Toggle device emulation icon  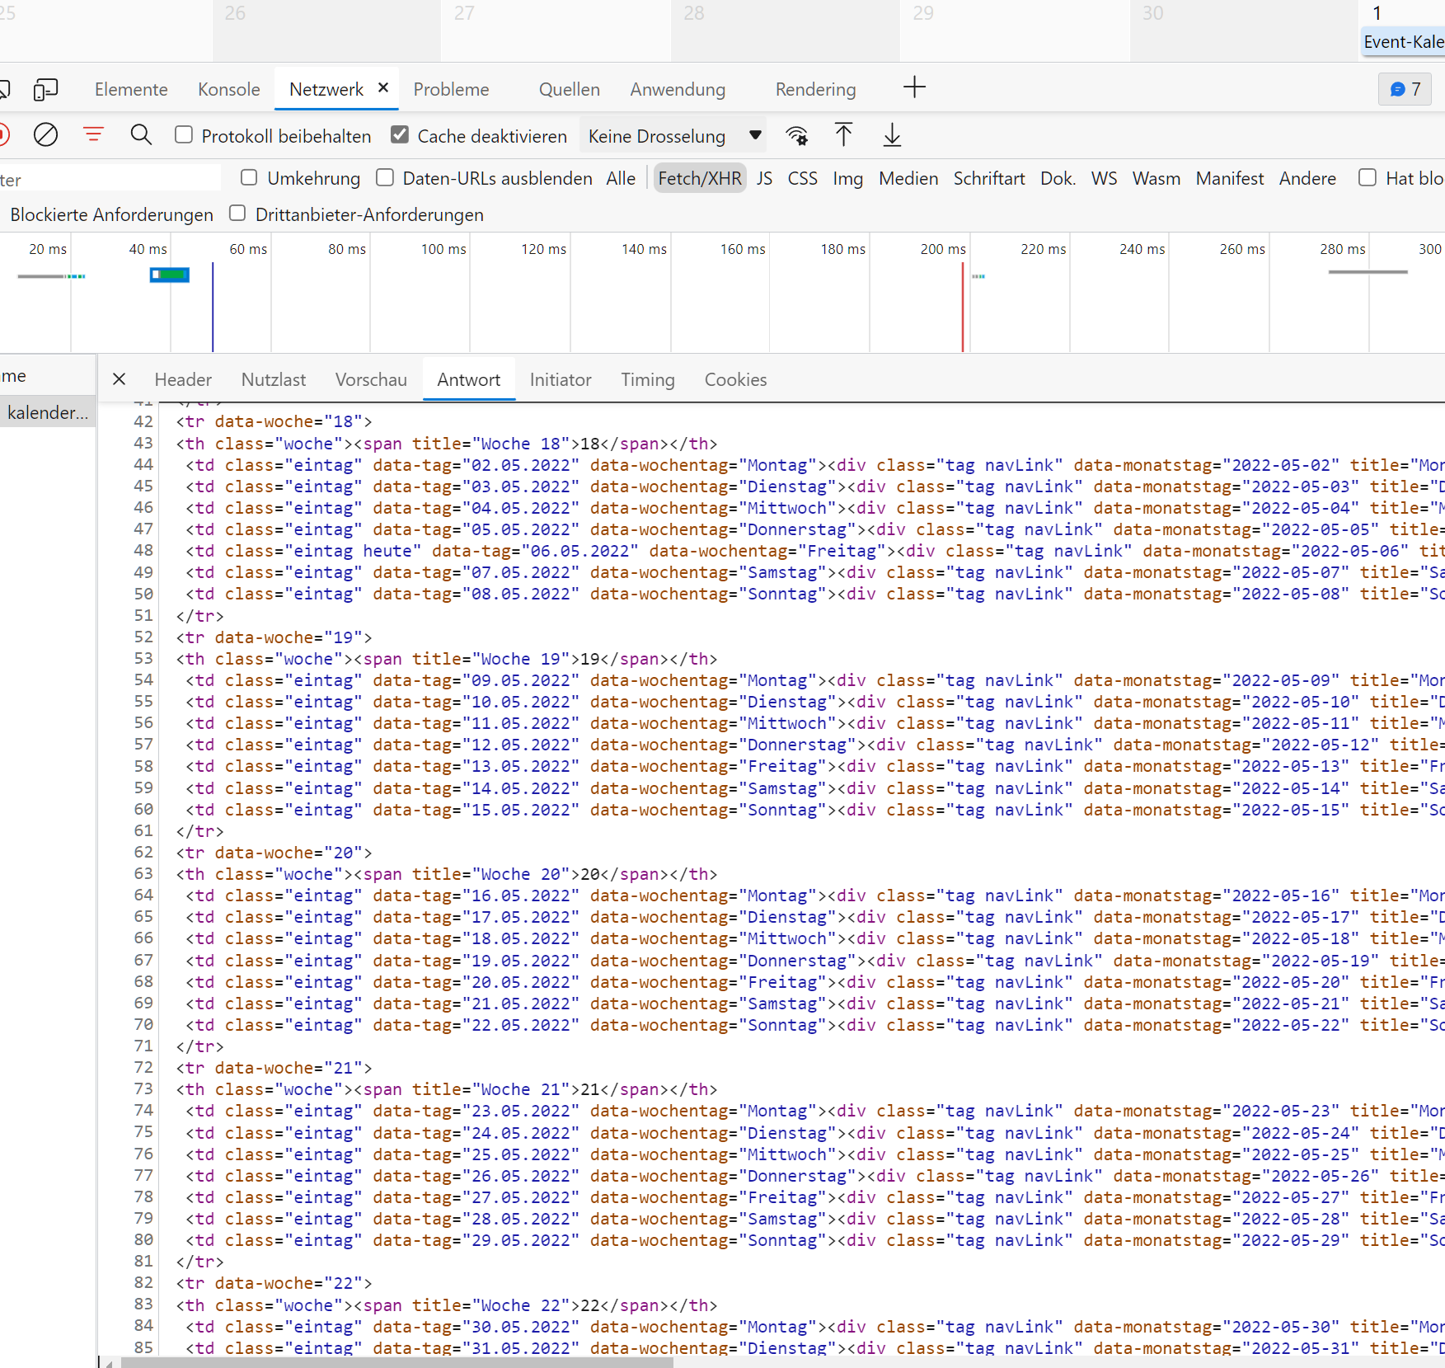pyautogui.click(x=45, y=89)
